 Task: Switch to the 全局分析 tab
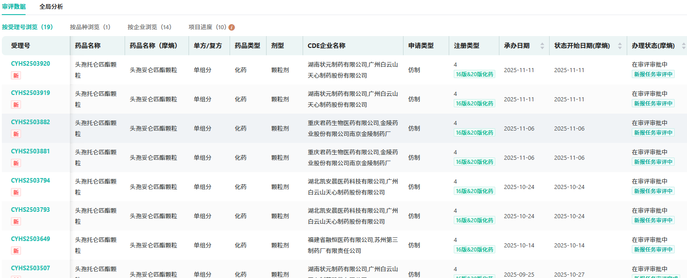pos(51,7)
